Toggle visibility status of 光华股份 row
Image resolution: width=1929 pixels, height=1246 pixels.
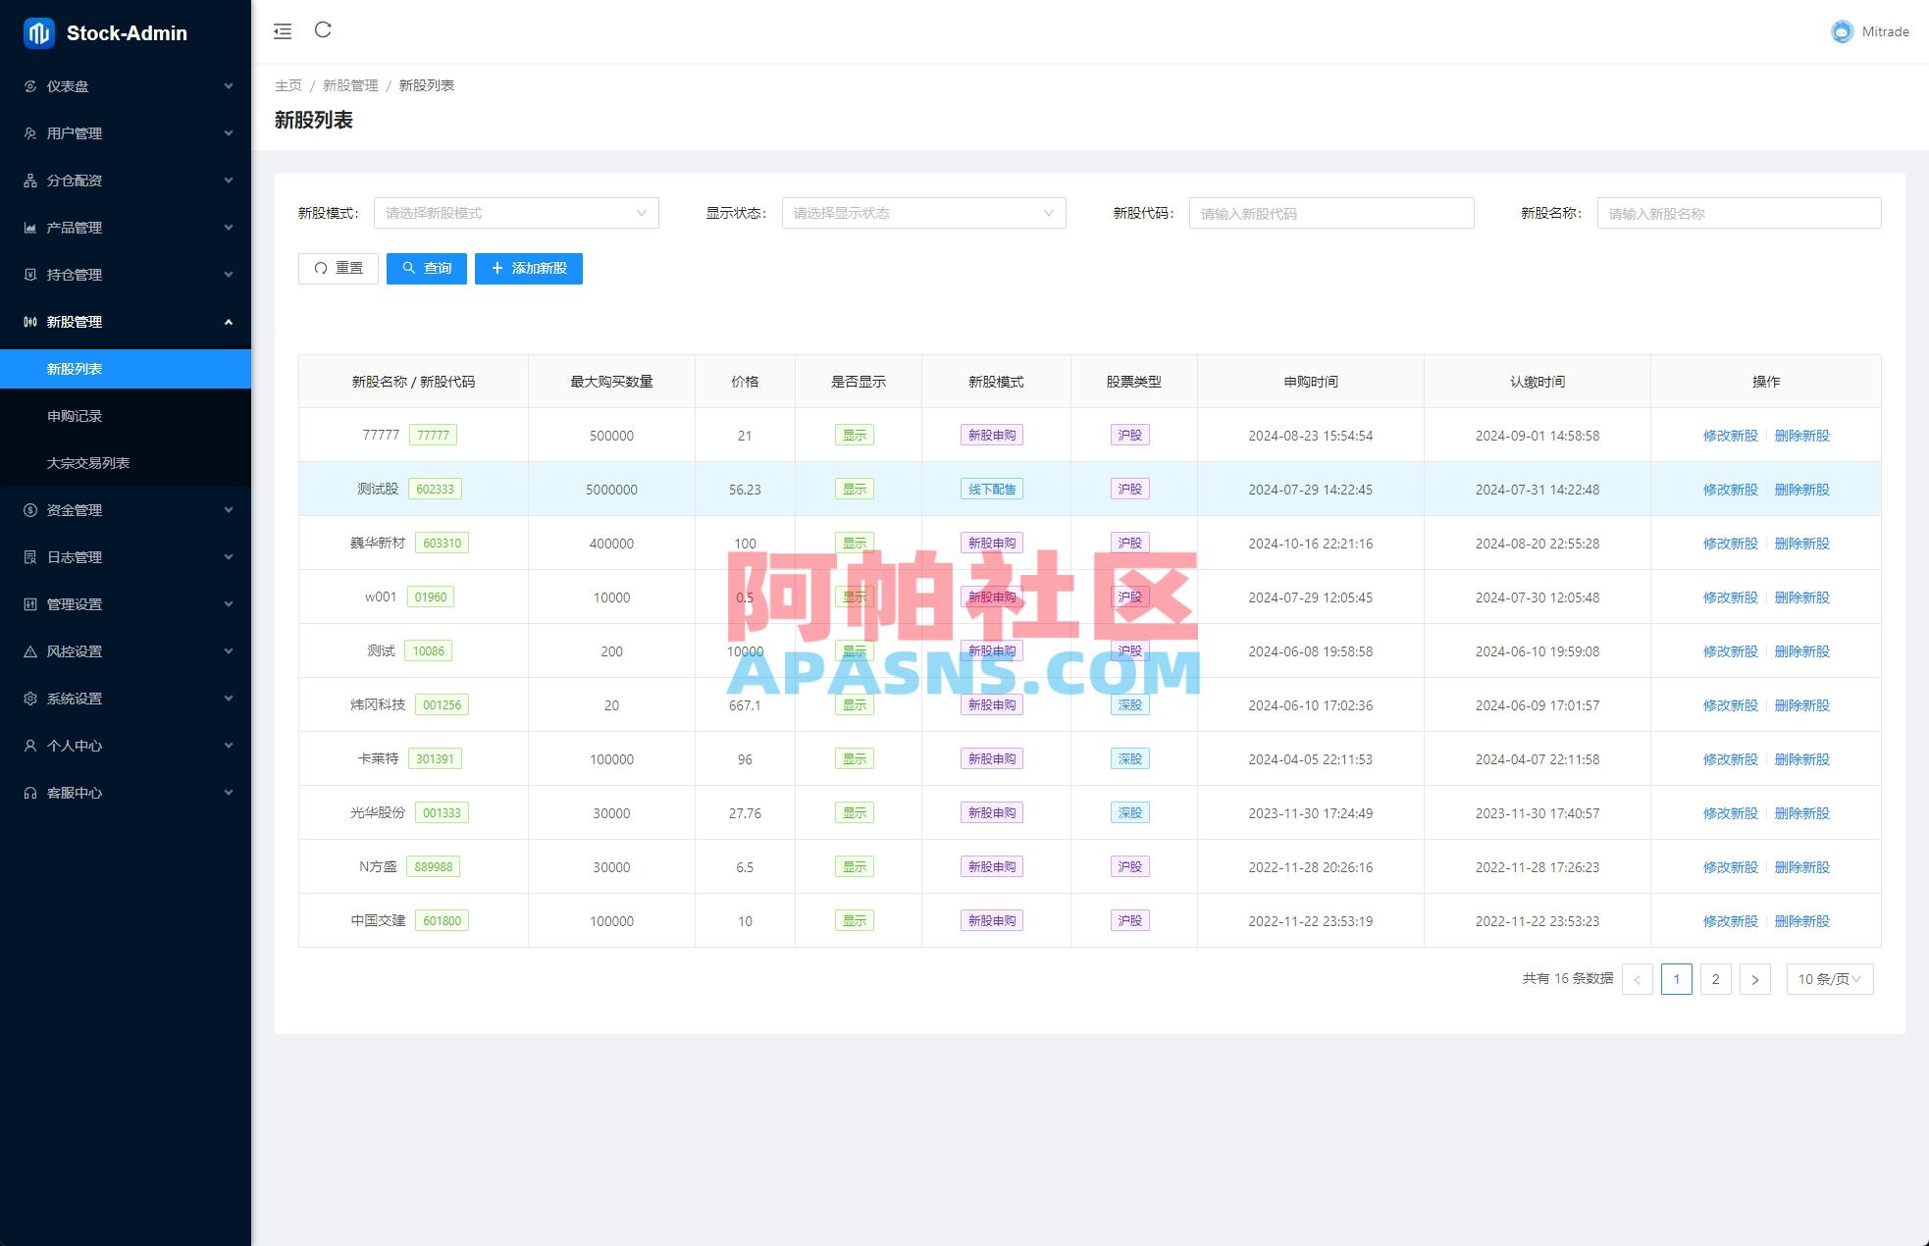pyautogui.click(x=854, y=812)
